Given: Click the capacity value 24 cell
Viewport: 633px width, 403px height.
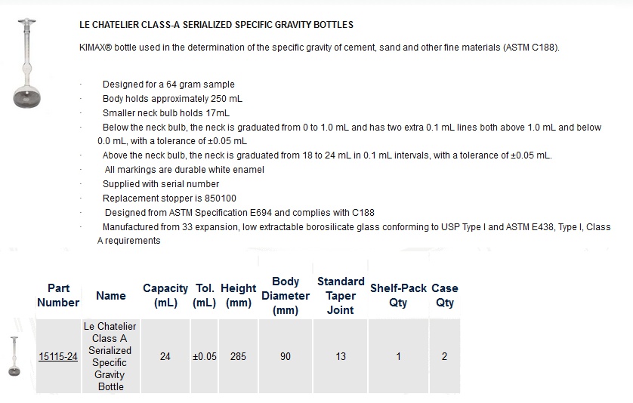Looking at the screenshot, I should click(x=165, y=356).
